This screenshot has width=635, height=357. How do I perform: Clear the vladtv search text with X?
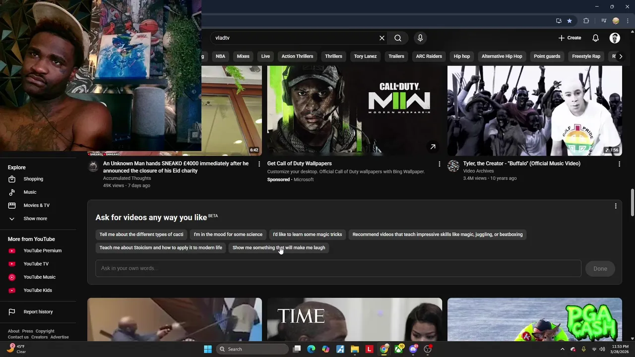pos(382,38)
